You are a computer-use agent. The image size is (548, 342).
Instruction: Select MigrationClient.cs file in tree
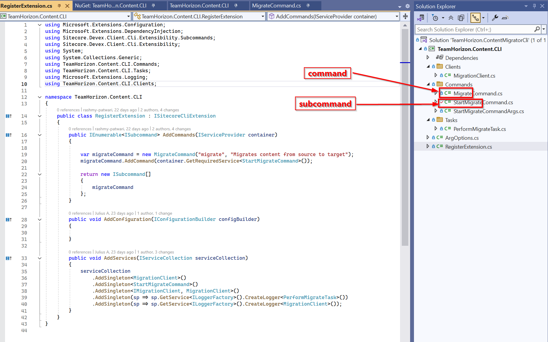pyautogui.click(x=474, y=76)
